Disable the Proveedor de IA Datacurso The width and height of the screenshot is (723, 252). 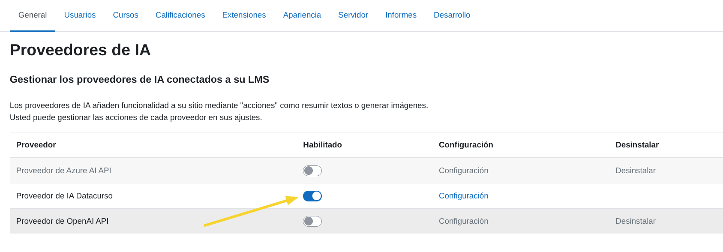tap(312, 196)
